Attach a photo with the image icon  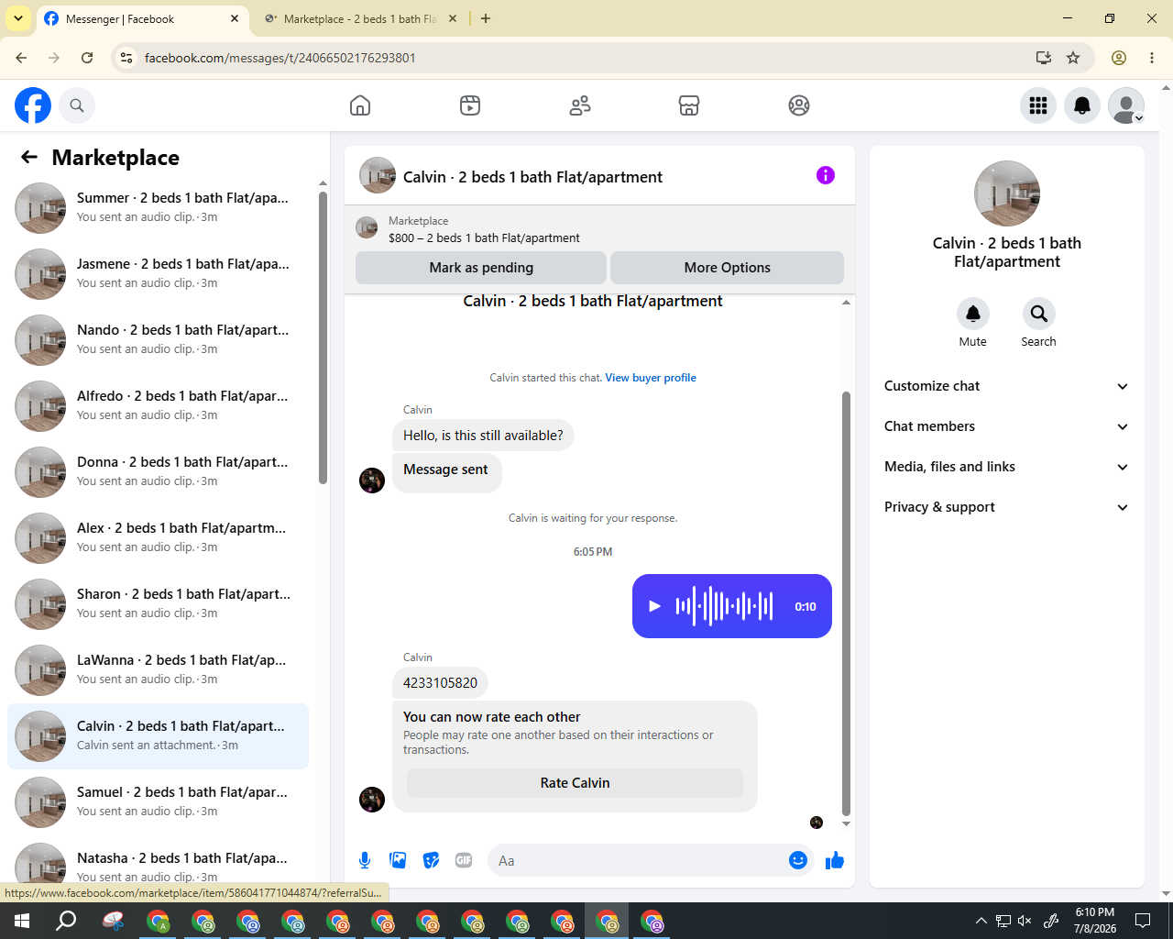coord(398,860)
